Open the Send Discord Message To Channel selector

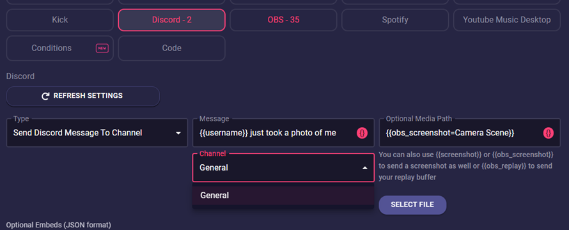click(97, 133)
